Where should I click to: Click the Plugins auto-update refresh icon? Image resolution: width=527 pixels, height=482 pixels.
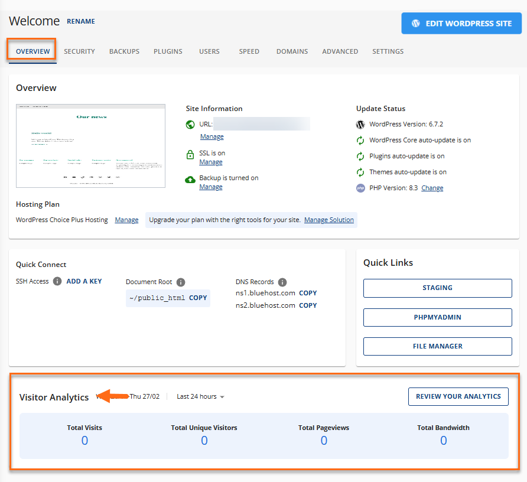360,157
